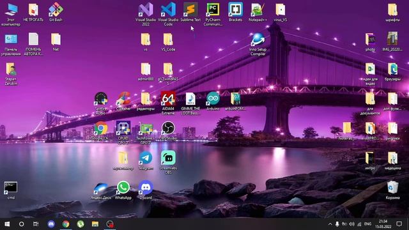
Task: Select Этот компьютер icon
Action: coord(11,10)
